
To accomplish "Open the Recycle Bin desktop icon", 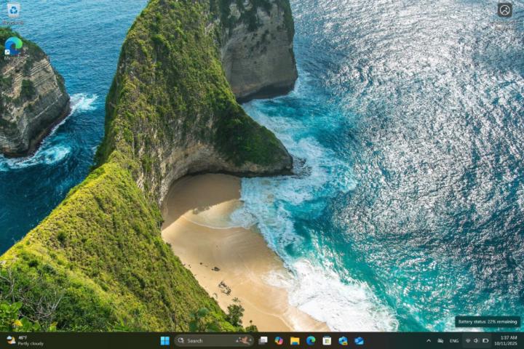I will (13, 10).
